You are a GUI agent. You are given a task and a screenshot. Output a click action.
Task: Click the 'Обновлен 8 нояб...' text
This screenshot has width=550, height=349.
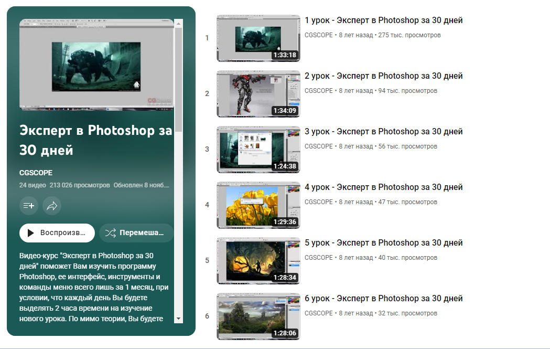pos(142,185)
